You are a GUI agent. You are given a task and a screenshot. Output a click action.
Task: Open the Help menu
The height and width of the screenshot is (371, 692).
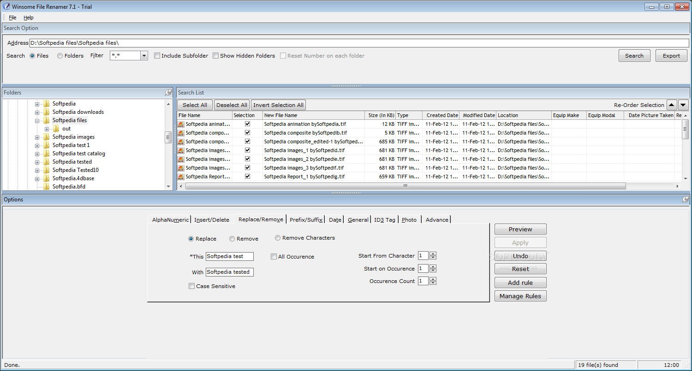pyautogui.click(x=29, y=18)
